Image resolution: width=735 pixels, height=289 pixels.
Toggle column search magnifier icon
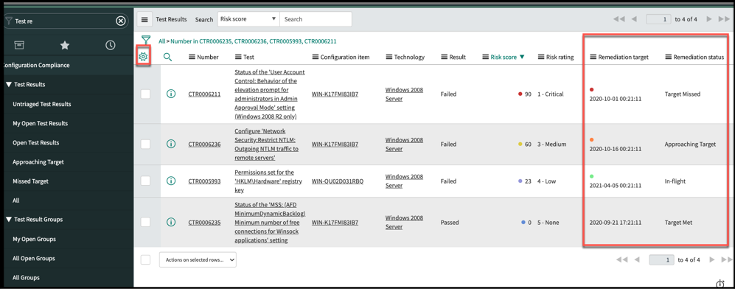click(x=167, y=58)
